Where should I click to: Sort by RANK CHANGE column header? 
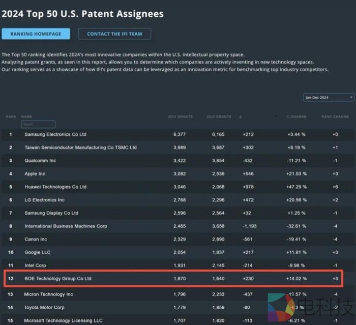[335, 117]
